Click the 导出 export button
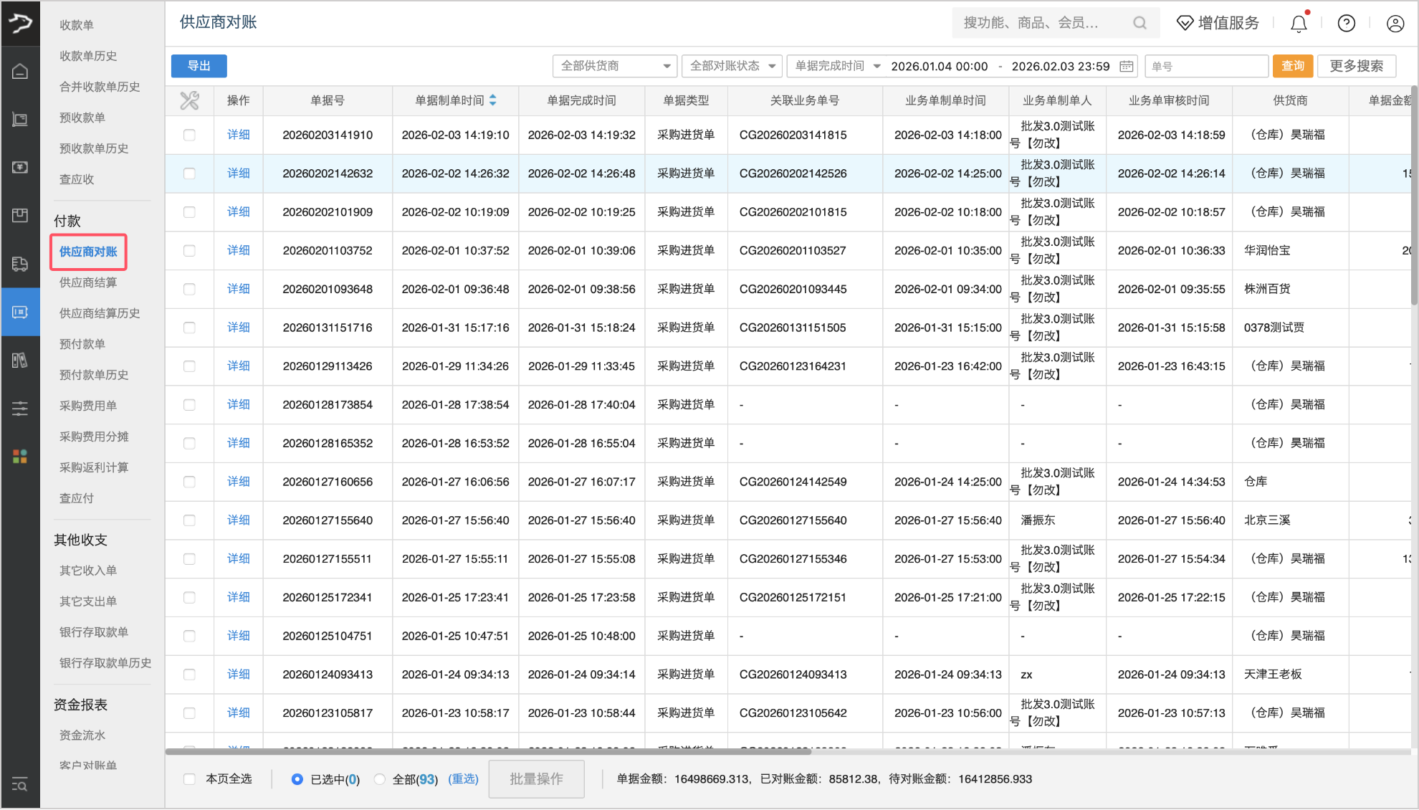1419x810 pixels. click(x=199, y=66)
